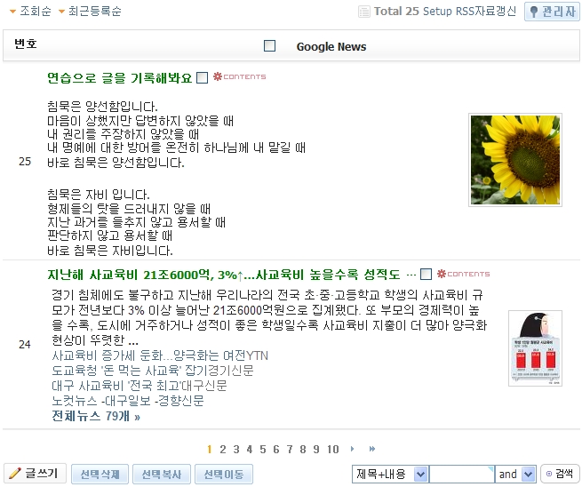The width and height of the screenshot is (582, 487).
Task: Tick the select-all checkbox beside Google News
Action: (269, 46)
